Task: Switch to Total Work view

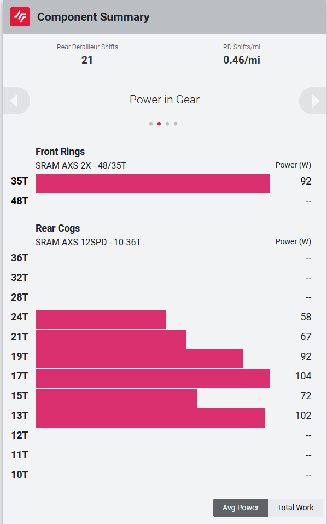Action: click(x=295, y=508)
